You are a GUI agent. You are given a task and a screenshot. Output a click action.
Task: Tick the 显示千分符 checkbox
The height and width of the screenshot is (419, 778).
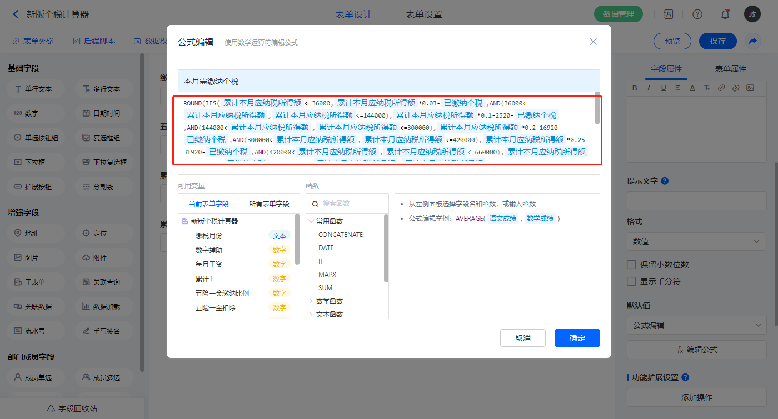631,281
